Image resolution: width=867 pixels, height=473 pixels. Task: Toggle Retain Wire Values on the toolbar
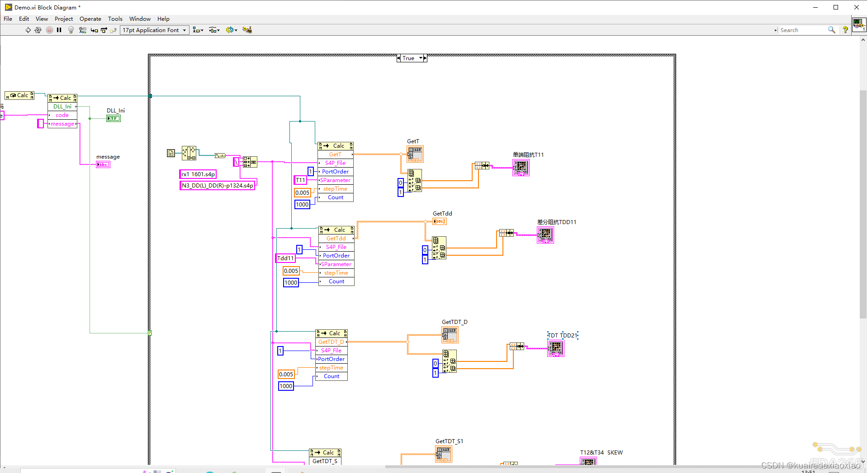(82, 30)
